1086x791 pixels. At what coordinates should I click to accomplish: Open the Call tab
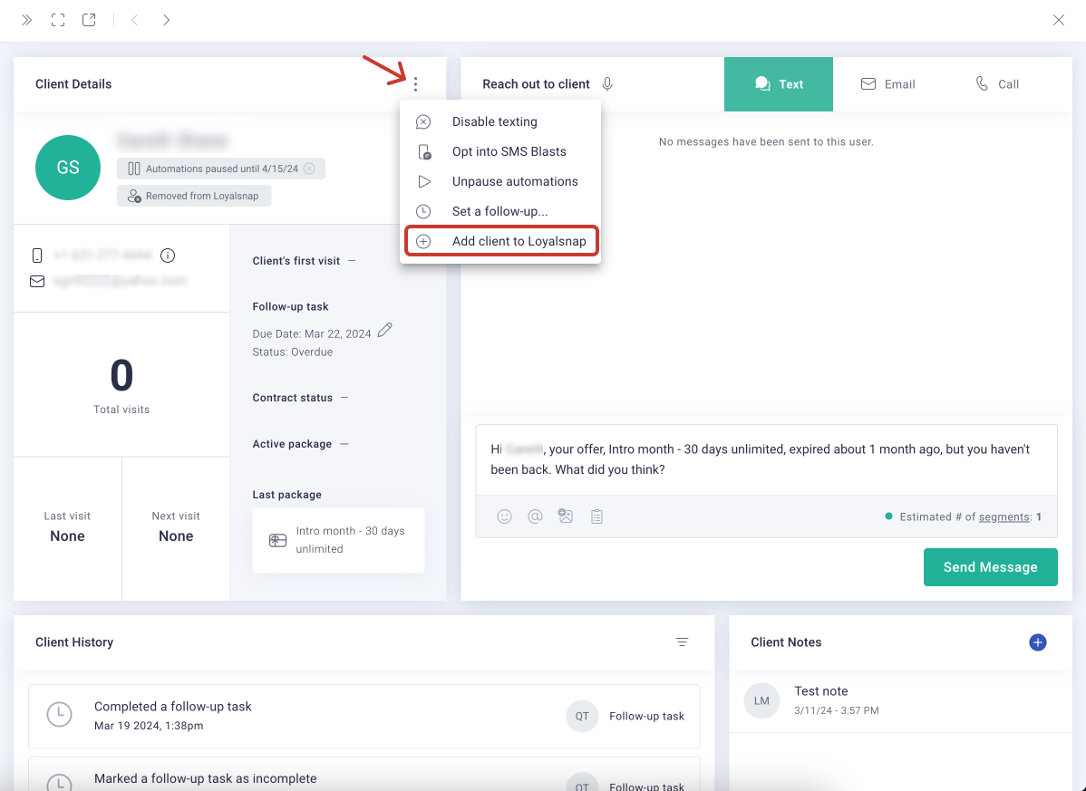pos(997,84)
